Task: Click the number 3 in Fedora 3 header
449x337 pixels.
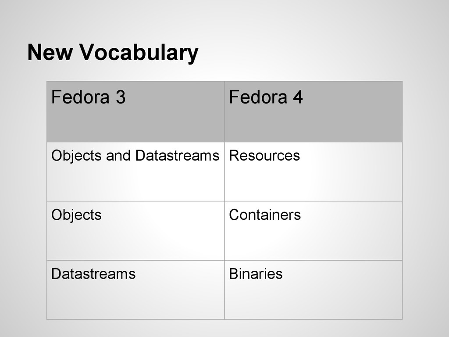Action: (x=121, y=97)
